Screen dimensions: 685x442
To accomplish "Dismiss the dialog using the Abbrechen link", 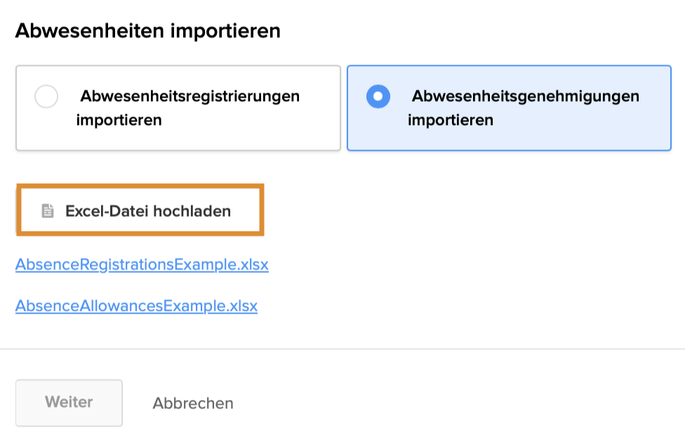I will click(x=193, y=403).
